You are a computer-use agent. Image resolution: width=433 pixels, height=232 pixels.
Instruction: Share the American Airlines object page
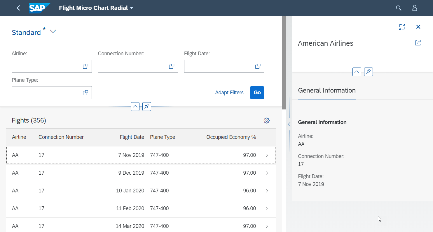[418, 42]
